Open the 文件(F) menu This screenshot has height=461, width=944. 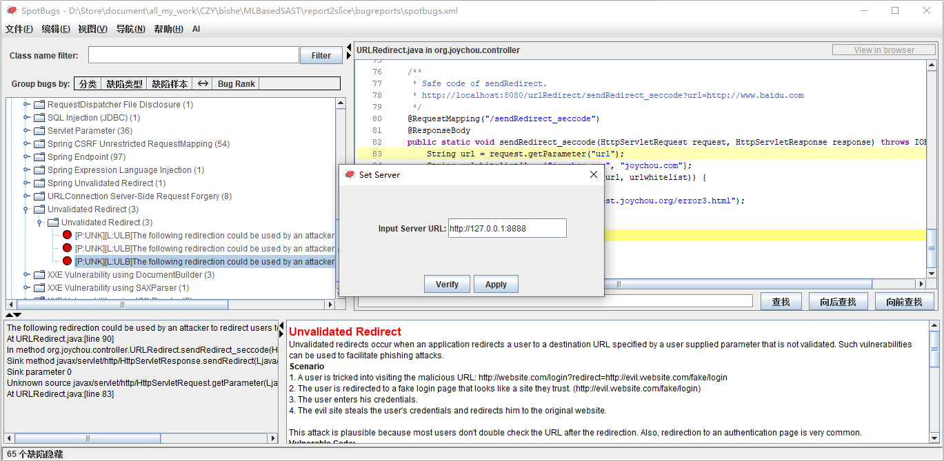[19, 29]
